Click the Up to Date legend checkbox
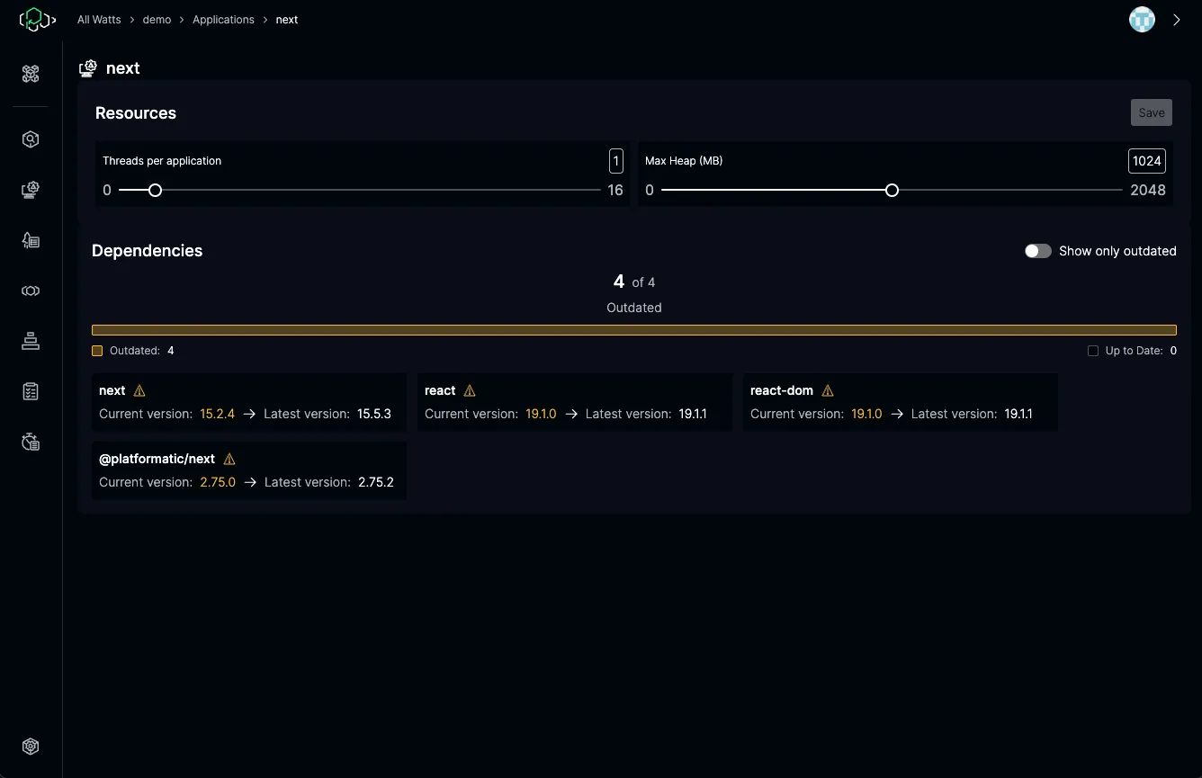Image resolution: width=1202 pixels, height=778 pixels. pos(1093,351)
